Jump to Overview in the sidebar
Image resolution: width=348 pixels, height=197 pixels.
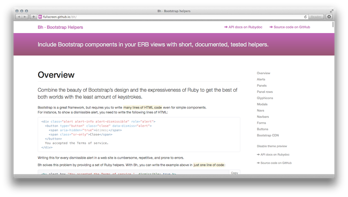263,73
